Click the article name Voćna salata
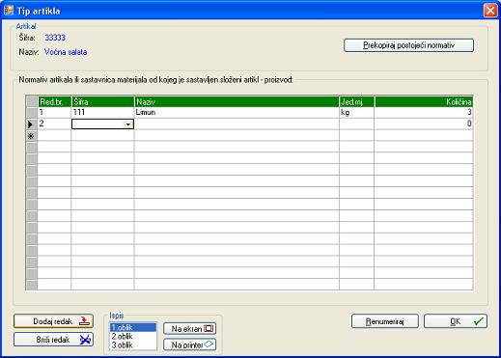Image resolution: width=501 pixels, height=358 pixels. (x=66, y=52)
